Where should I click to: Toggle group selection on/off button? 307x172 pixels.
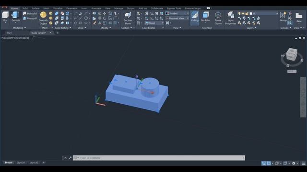pyautogui.click(x=290, y=23)
